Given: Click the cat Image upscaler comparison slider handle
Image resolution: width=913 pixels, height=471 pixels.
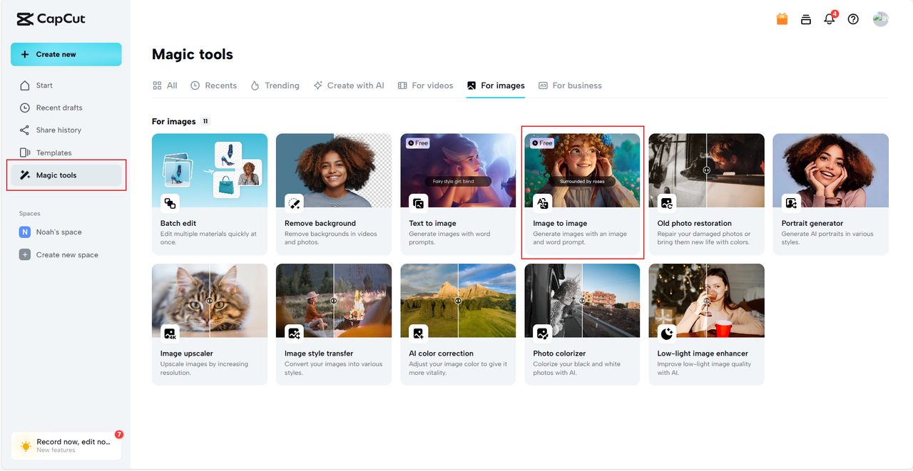Looking at the screenshot, I should (210, 301).
